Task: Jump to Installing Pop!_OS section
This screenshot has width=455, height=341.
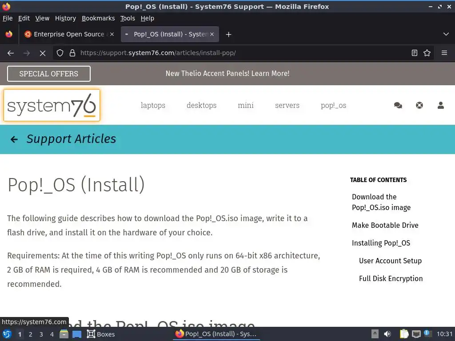Action: [381, 243]
